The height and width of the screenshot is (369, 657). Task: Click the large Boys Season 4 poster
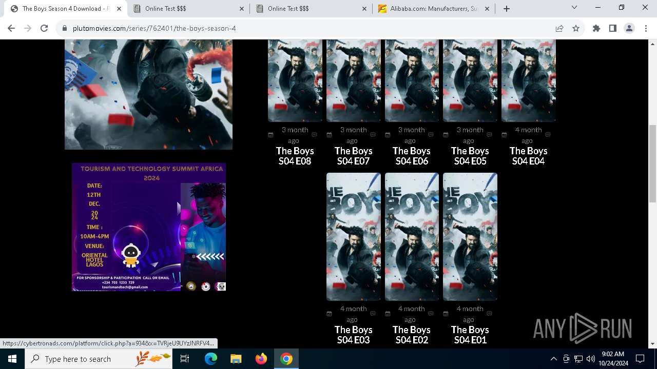pos(148,94)
